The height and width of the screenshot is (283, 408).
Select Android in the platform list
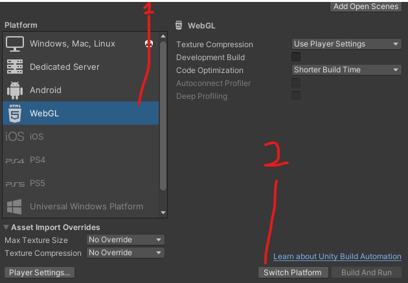click(45, 90)
